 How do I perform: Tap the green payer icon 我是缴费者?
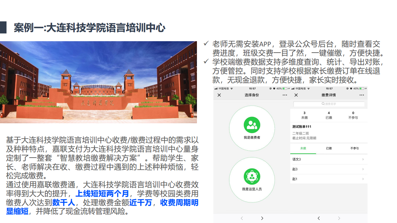pyautogui.click(x=252, y=125)
